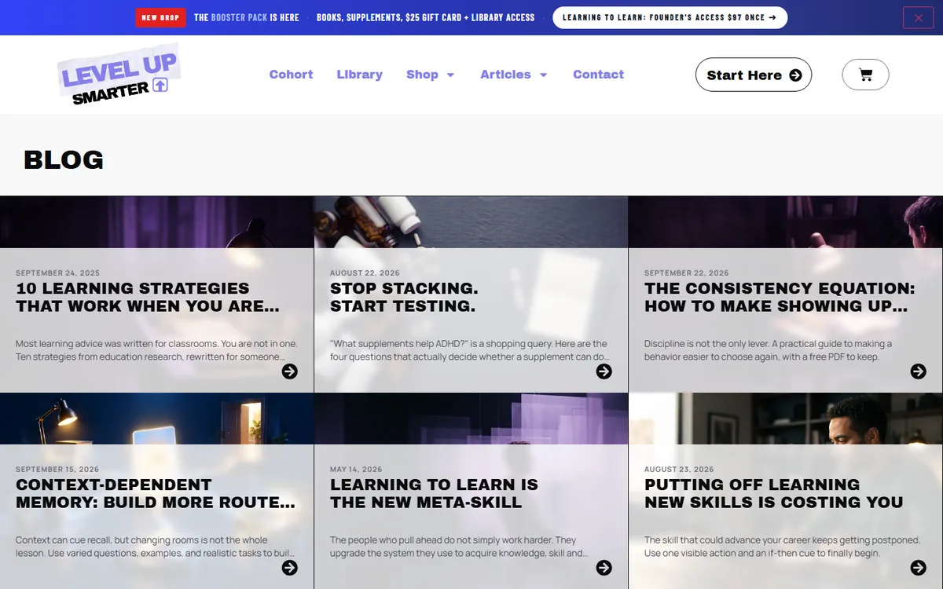Click glowing laptop thumbnail of Context-Dependent Memory
This screenshot has width=943, height=589.
pyautogui.click(x=157, y=419)
